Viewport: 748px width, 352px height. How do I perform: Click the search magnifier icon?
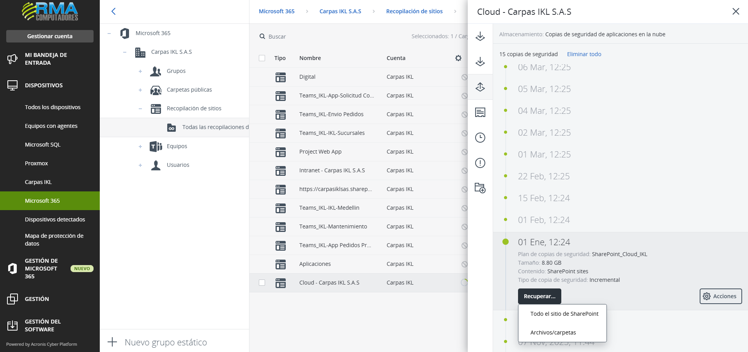point(262,37)
